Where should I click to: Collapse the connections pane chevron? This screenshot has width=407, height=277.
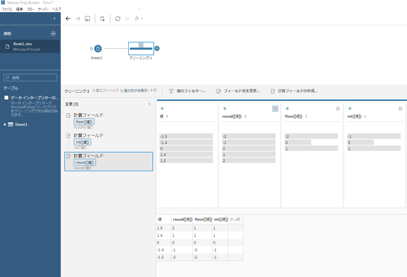tap(54, 18)
